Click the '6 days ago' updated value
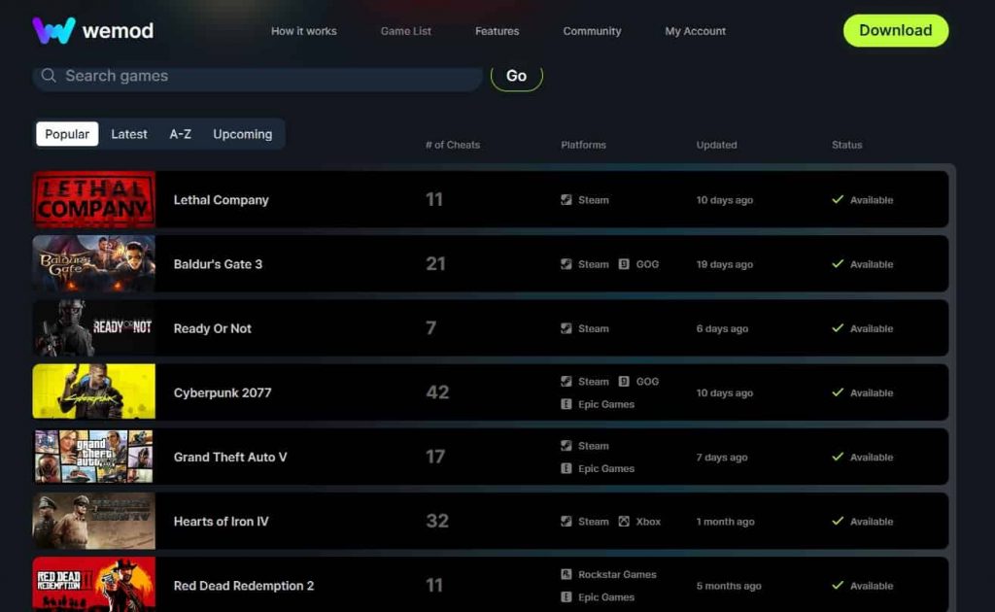This screenshot has height=612, width=995. coord(722,328)
